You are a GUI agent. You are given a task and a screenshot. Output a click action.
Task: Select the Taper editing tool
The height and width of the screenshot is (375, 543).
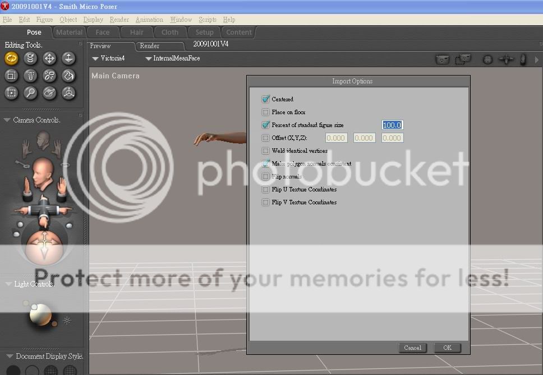(x=30, y=76)
